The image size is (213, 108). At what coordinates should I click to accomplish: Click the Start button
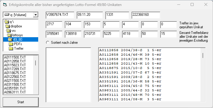(x=21, y=102)
